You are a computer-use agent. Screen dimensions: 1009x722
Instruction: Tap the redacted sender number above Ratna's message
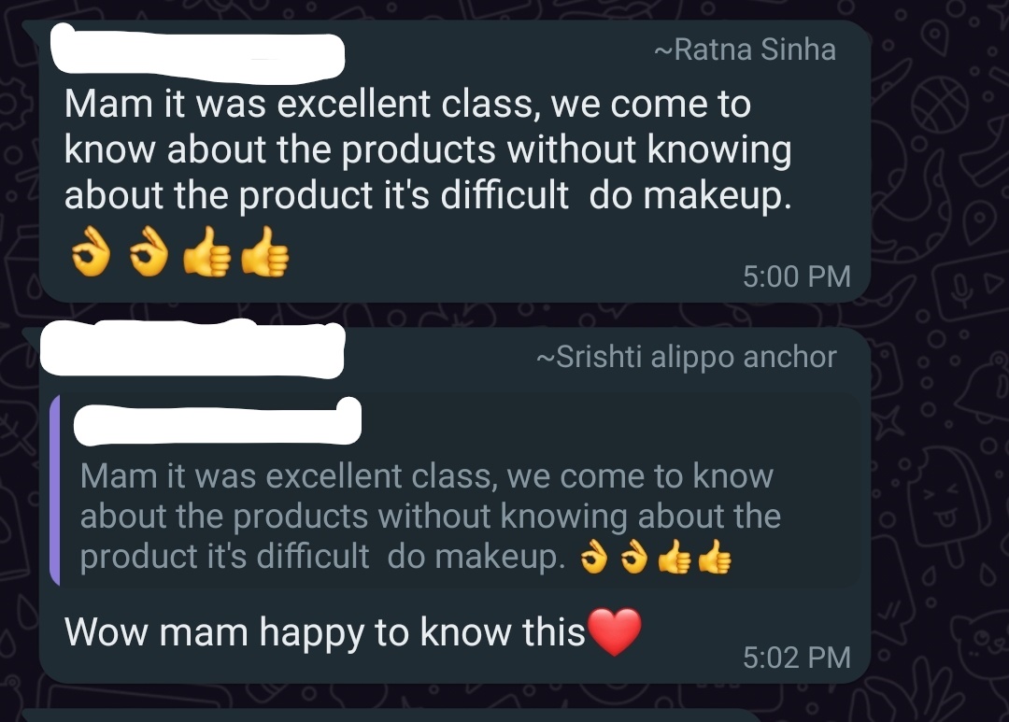coord(197,54)
